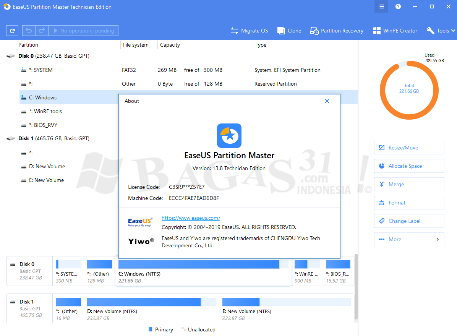Click the disk map vertical scrollbar
This screenshot has height=336, width=457.
click(356, 287)
